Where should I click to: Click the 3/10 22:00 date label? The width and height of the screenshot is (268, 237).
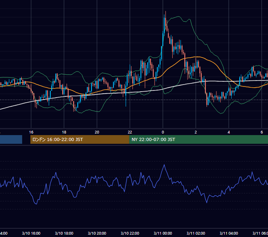[130, 233]
